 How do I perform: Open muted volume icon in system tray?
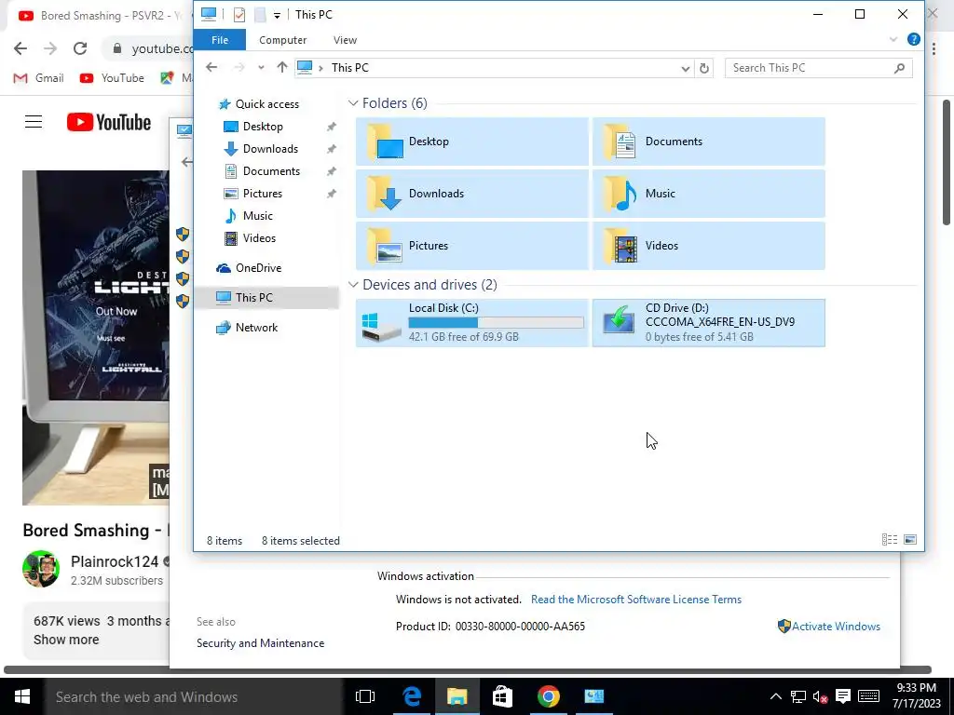820,696
